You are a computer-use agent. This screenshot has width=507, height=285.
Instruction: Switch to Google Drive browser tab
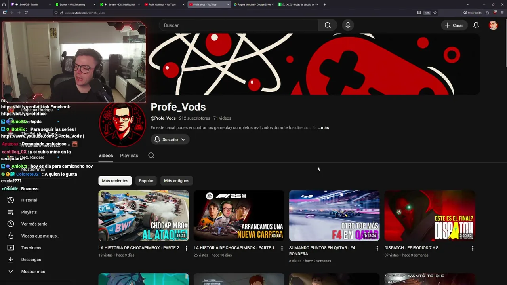tap(253, 4)
